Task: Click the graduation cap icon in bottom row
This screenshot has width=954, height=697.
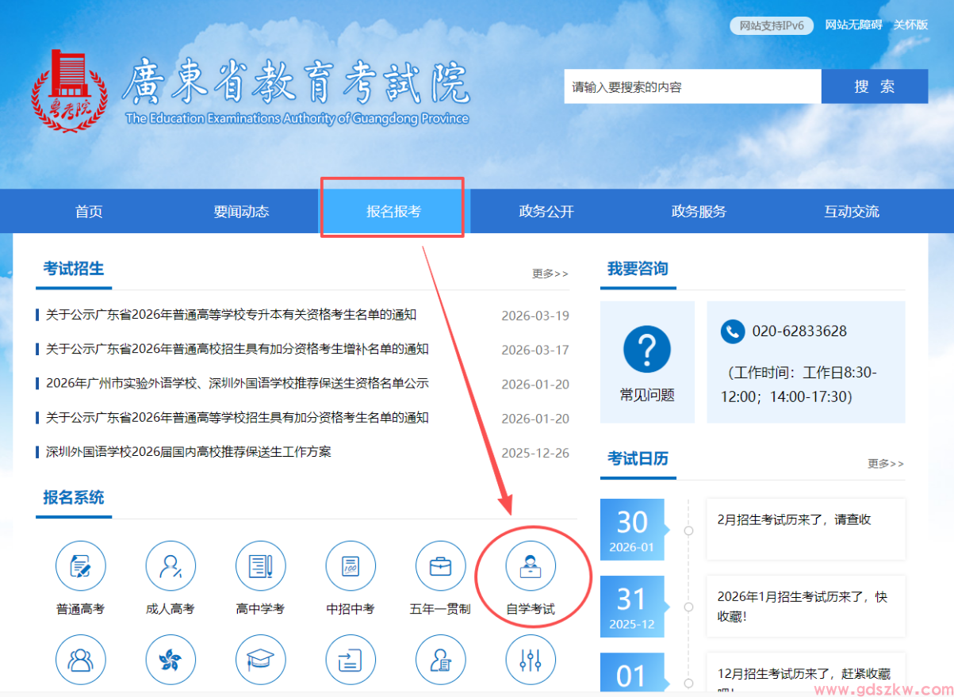Action: [x=260, y=660]
